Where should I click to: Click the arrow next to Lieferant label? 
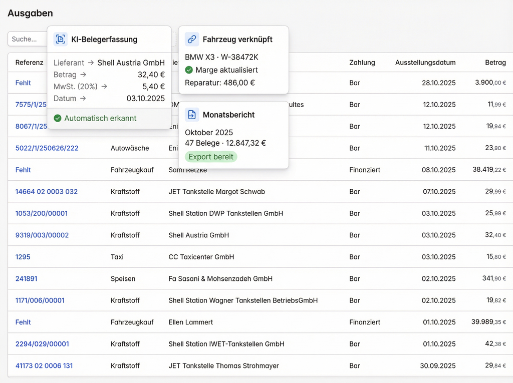91,63
